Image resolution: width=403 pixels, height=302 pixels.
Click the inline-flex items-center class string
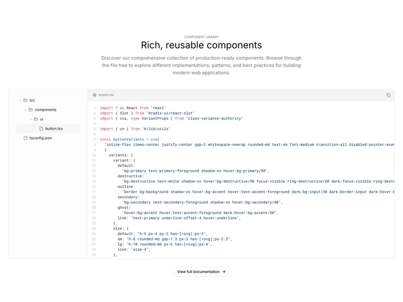coord(249,145)
